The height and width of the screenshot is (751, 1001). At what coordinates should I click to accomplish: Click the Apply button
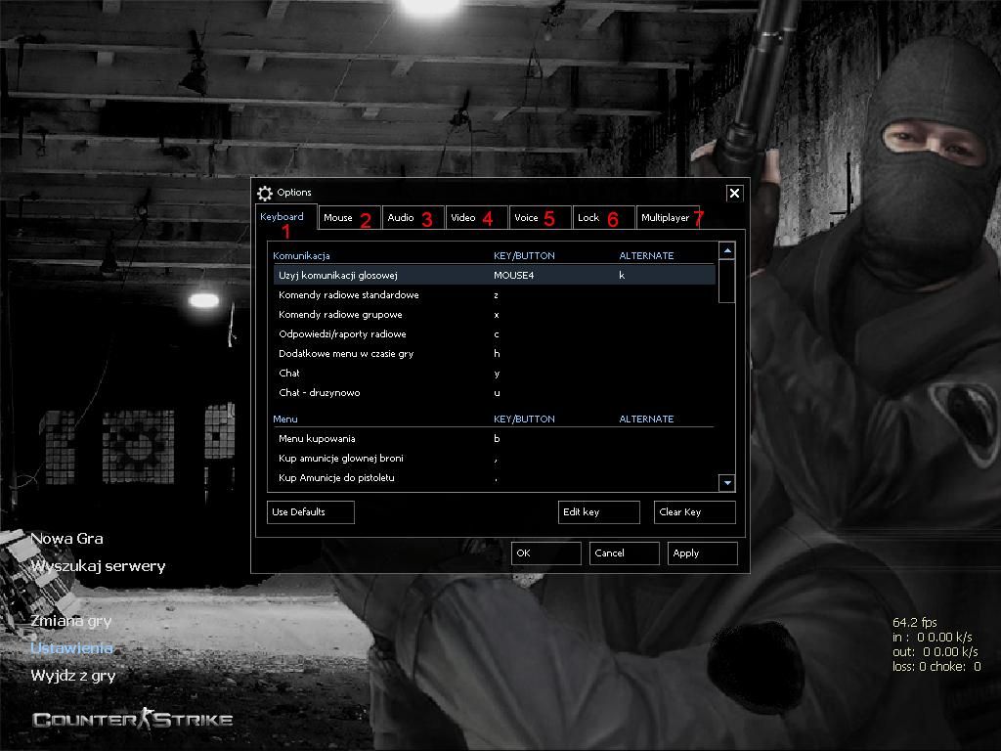tap(702, 553)
